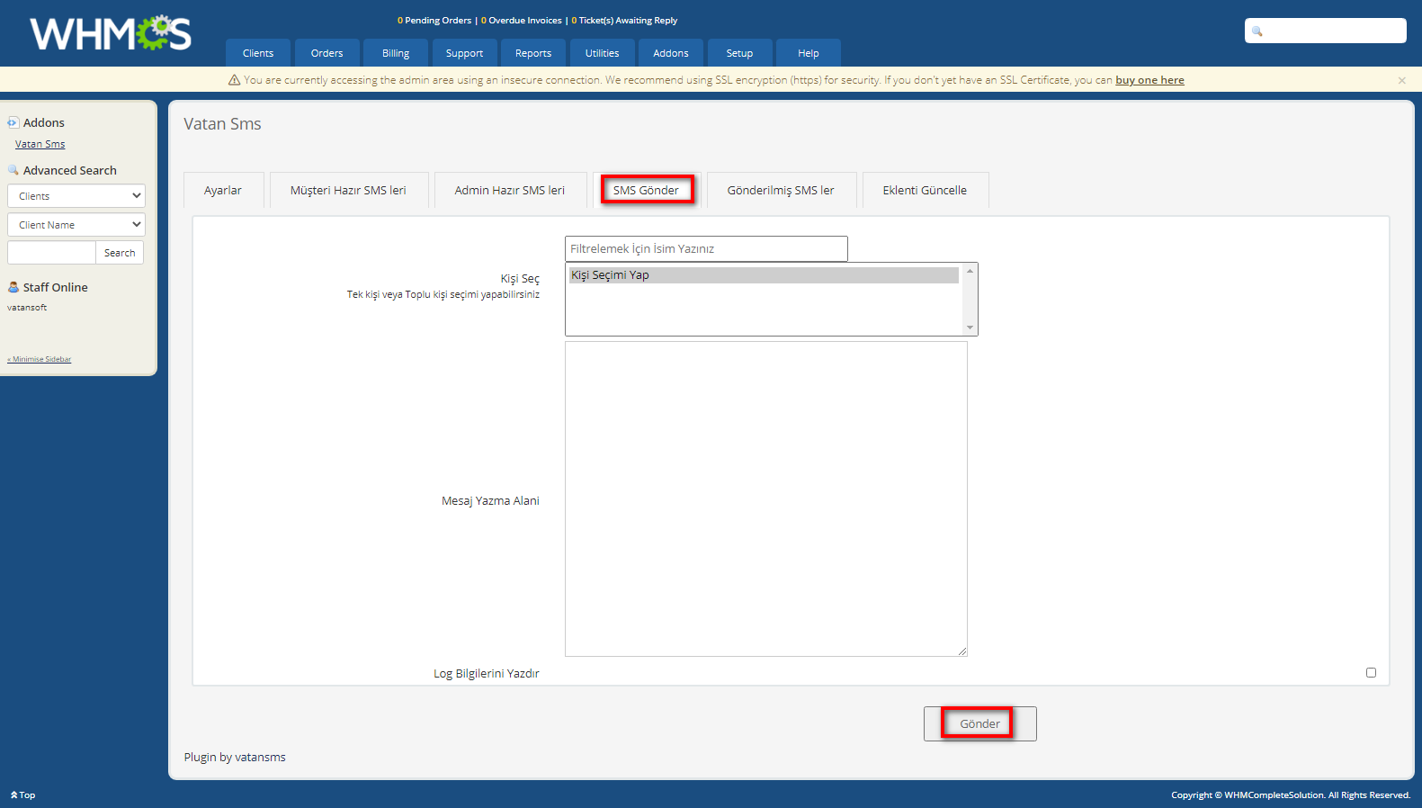Switch to the Gönderilmiş SMS ler tab

click(x=781, y=191)
